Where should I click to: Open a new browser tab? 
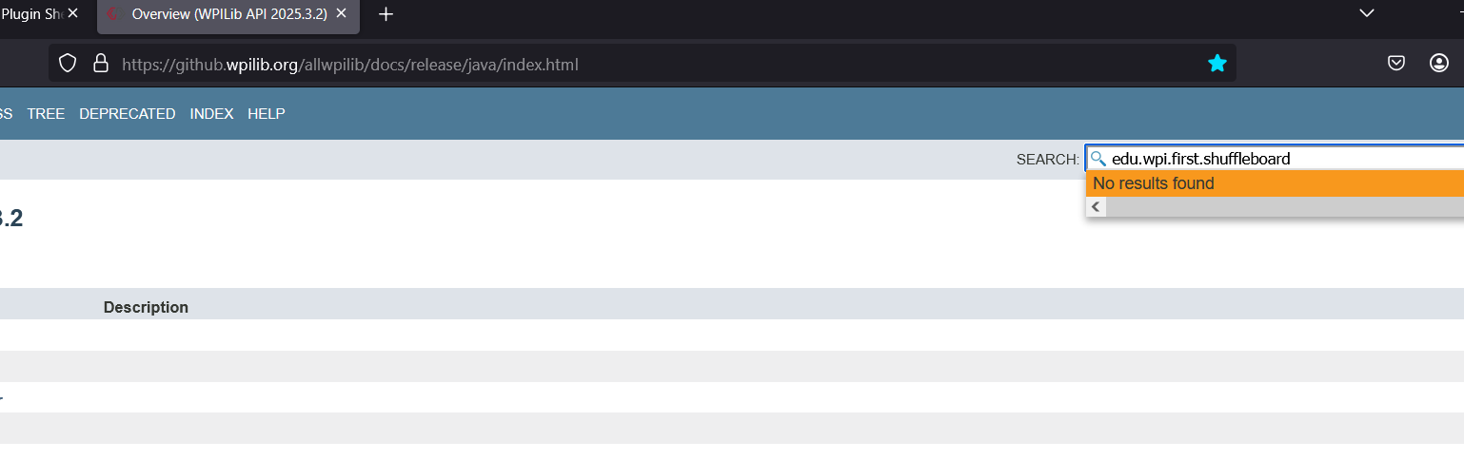tap(386, 14)
